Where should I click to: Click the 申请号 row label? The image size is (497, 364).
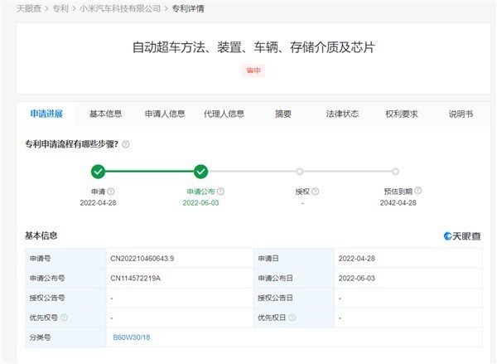click(x=40, y=259)
